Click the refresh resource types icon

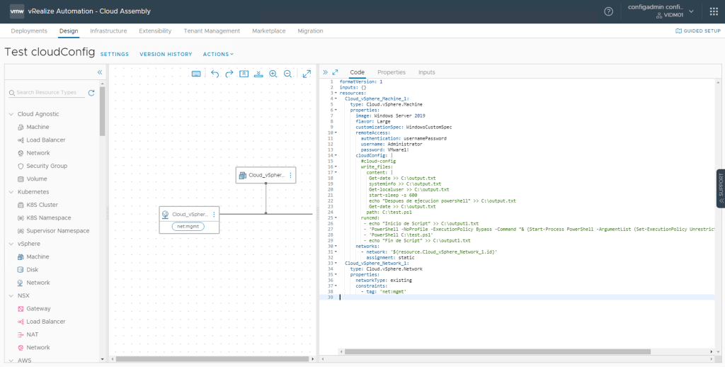pyautogui.click(x=91, y=93)
